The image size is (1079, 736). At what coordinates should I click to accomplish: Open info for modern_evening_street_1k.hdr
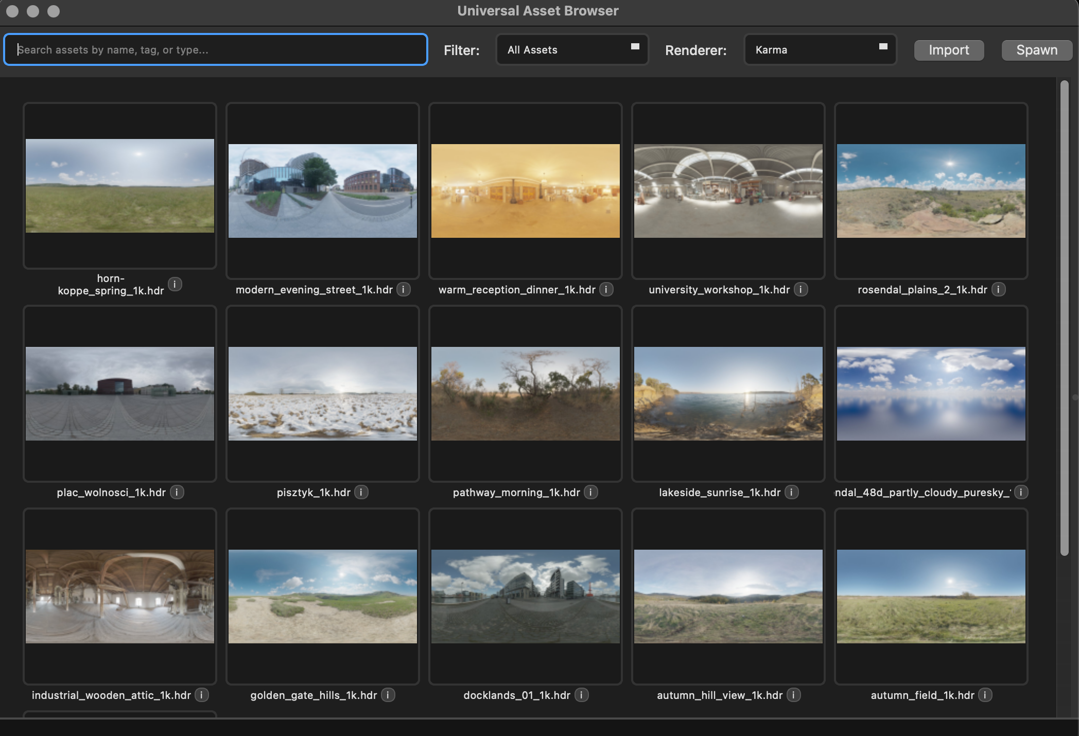[404, 289]
